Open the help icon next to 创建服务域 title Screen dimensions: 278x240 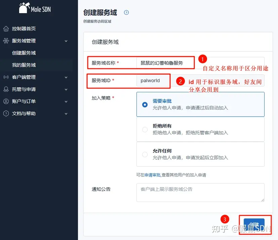126,12
